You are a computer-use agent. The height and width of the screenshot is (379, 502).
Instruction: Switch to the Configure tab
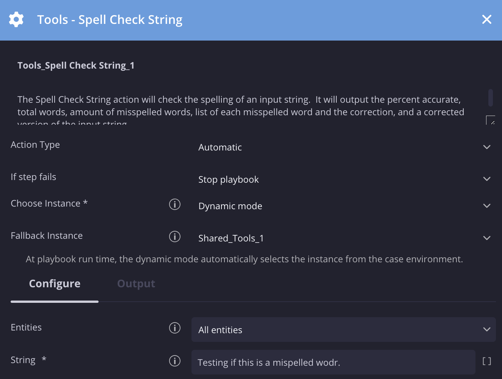[55, 284]
